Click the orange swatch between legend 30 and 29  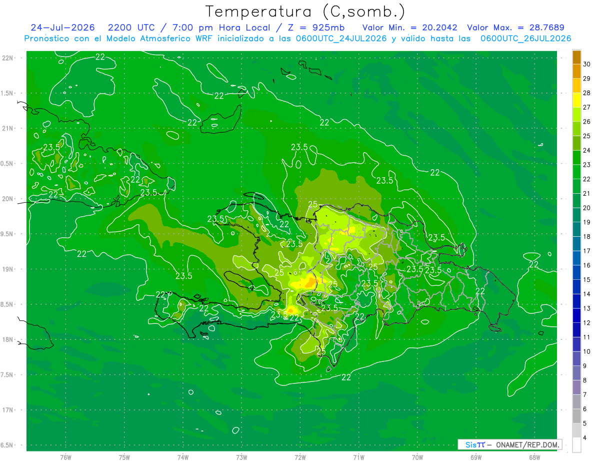tap(576, 71)
